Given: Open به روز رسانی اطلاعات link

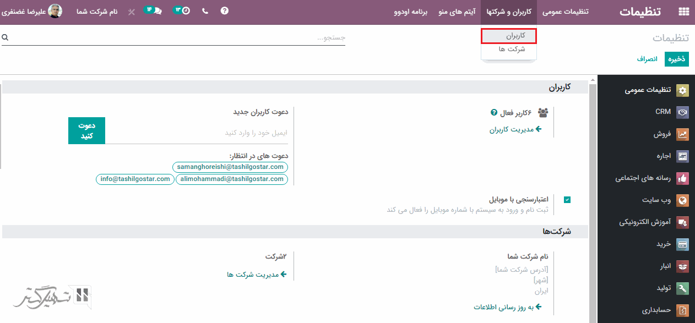Looking at the screenshot, I should pyautogui.click(x=508, y=306).
